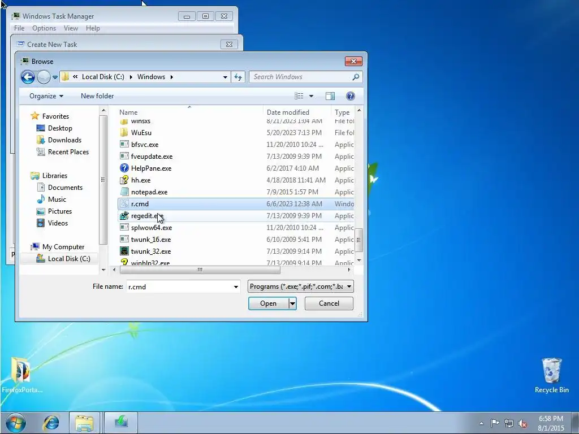Click the HelpPane.exe icon
This screenshot has height=434, width=579.
(x=124, y=168)
